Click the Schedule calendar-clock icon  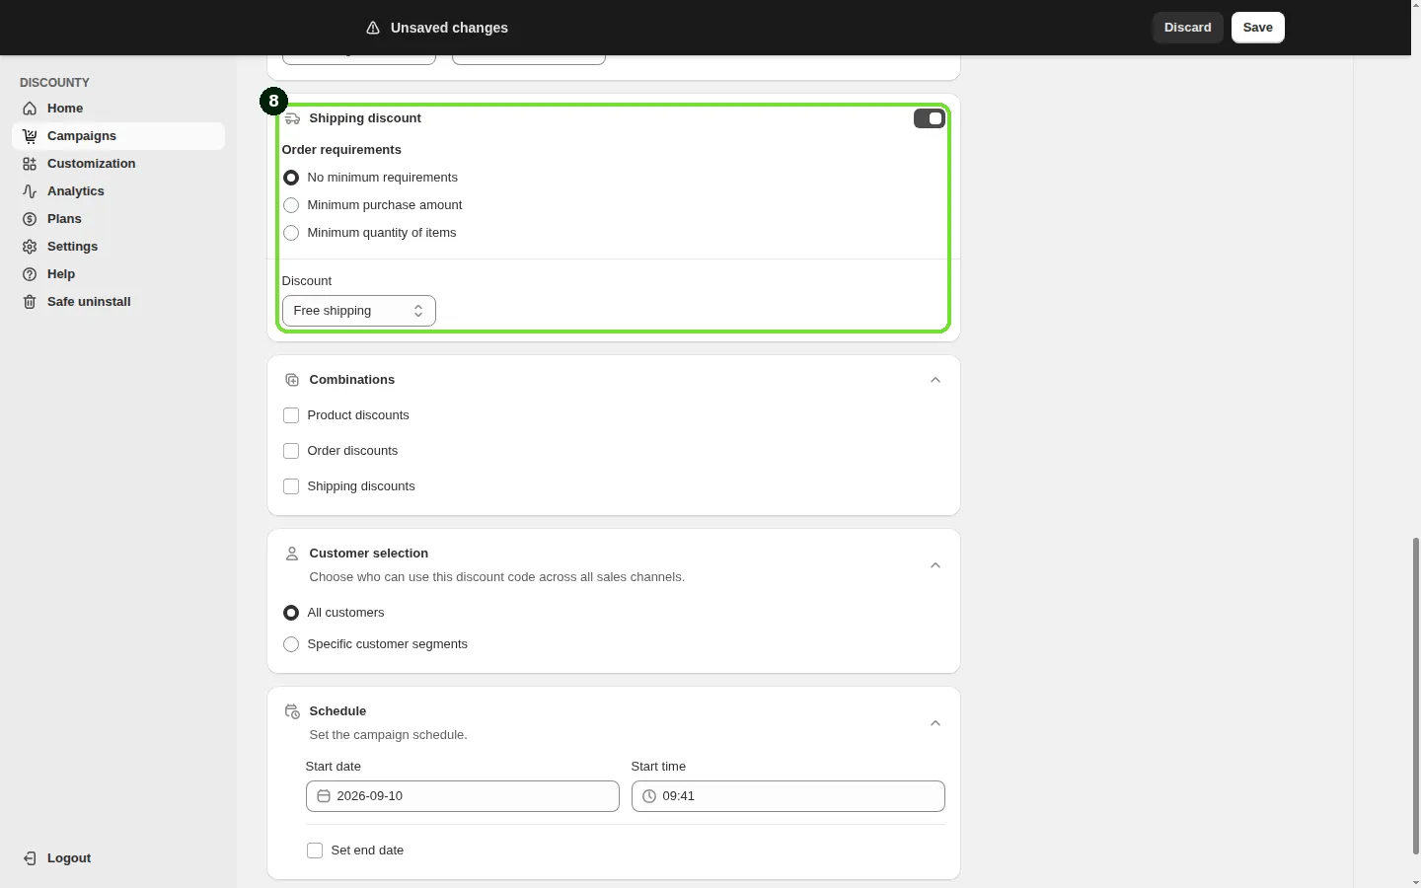tap(292, 711)
